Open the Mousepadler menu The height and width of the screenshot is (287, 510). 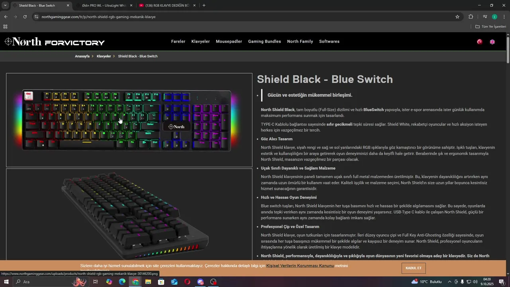(229, 41)
